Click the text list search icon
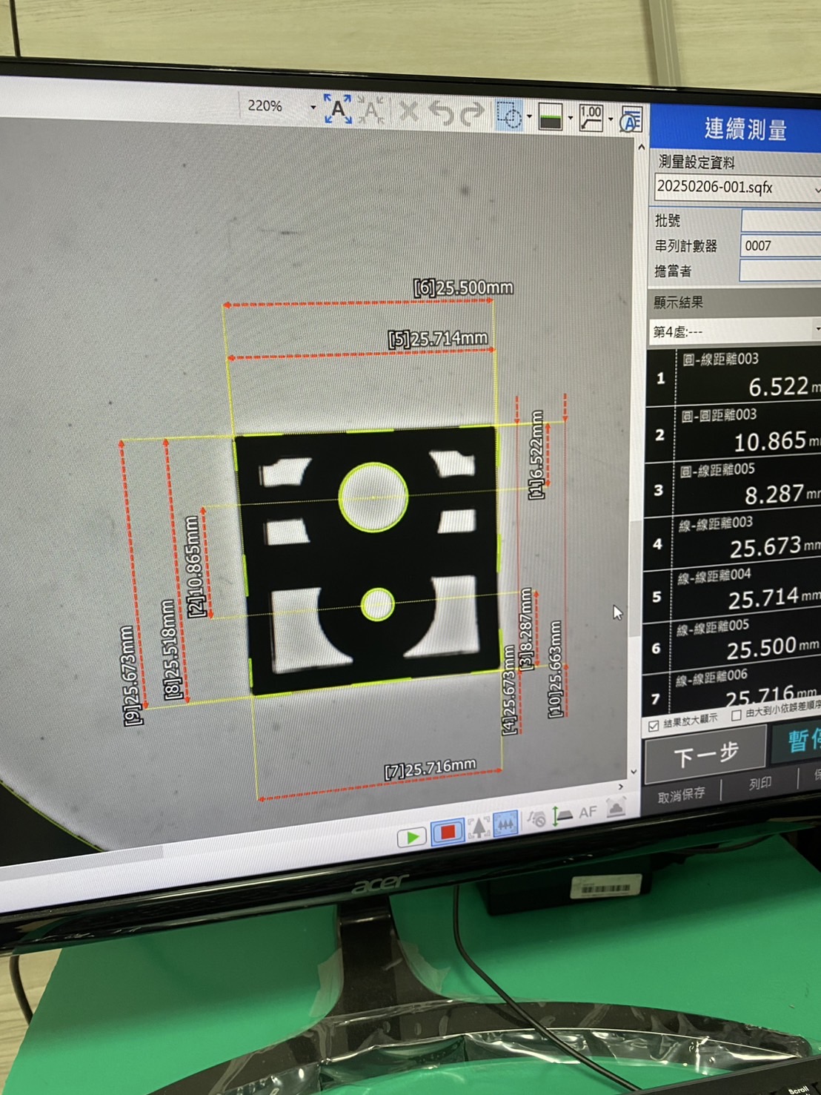Viewport: 821px width, 1095px height. coord(631,120)
